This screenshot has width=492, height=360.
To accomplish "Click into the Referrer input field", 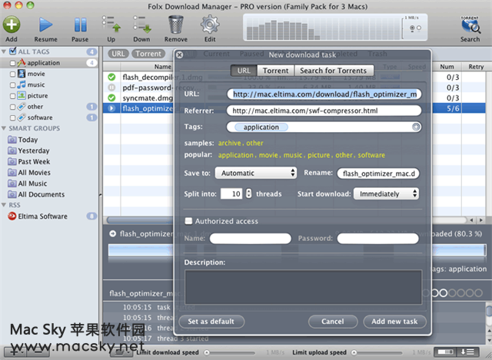I will [324, 111].
